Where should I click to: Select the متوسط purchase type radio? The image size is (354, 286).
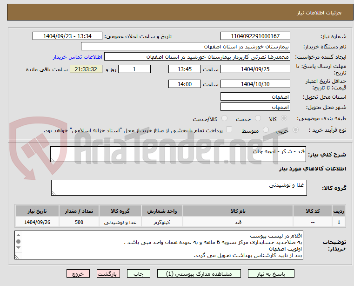tap(266, 130)
